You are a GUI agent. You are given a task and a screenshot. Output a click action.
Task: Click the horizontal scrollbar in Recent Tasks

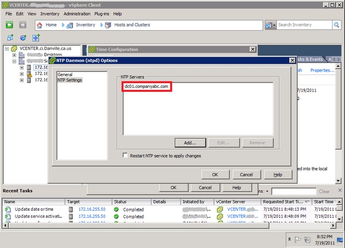(139, 225)
